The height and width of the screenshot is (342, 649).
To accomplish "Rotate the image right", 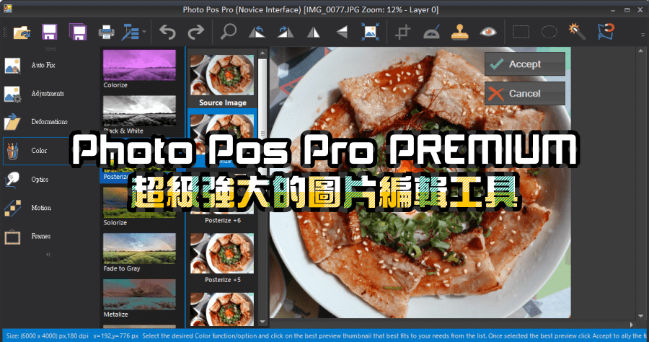I will [x=285, y=32].
